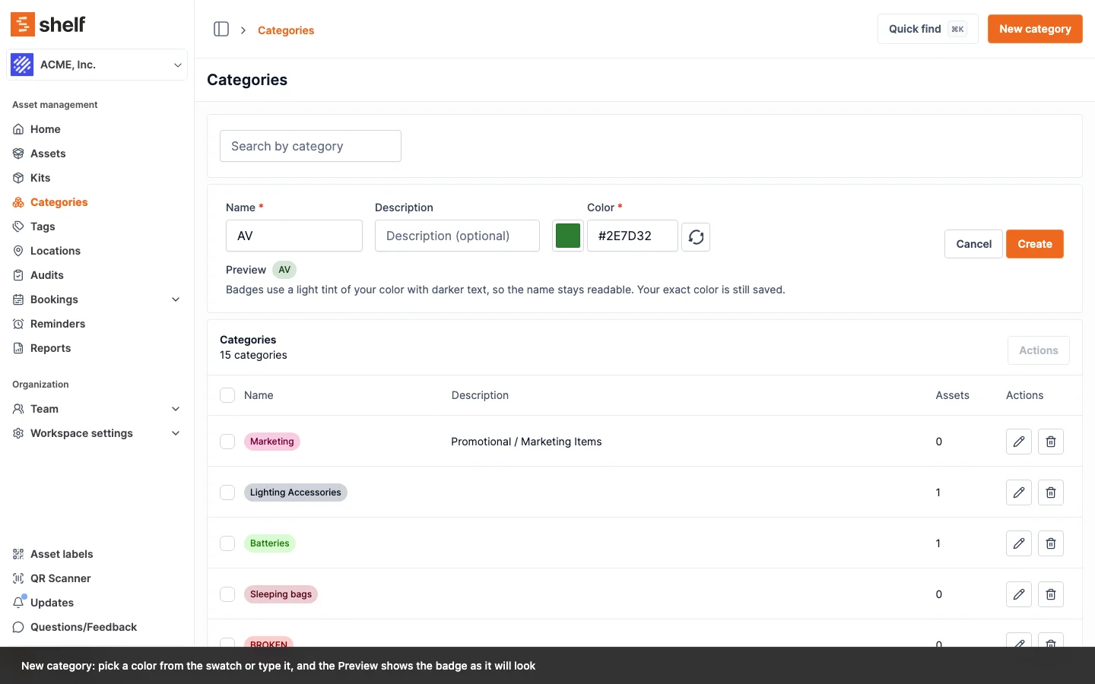Click Create to save the category

[1035, 244]
